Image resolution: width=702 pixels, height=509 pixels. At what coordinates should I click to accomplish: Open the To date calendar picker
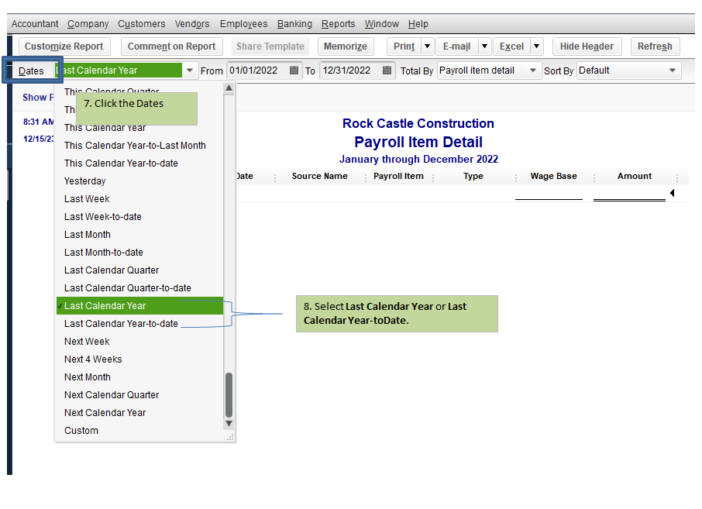[387, 71]
